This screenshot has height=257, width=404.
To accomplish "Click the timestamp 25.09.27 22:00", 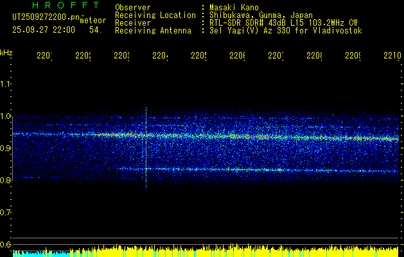I will (44, 30).
